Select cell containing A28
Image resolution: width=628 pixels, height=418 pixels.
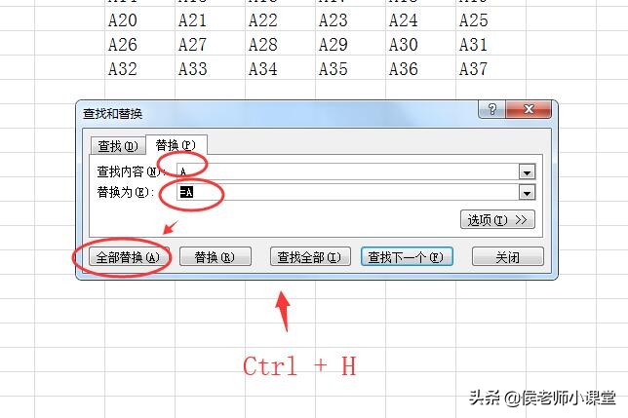point(281,44)
